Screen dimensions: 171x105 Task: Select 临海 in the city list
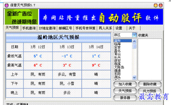pyautogui.click(x=123, y=44)
